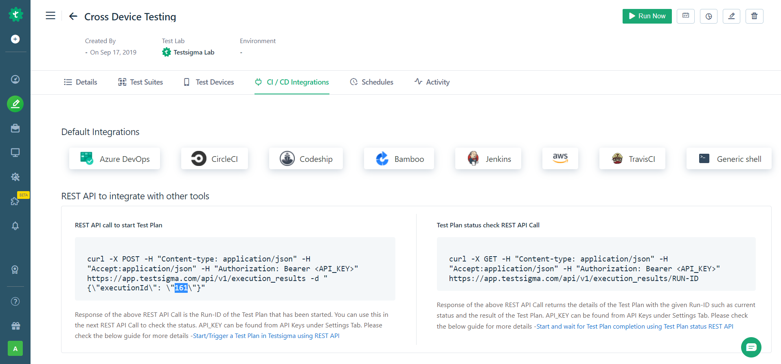Open the monitor icon in sidebar
Image resolution: width=781 pixels, height=364 pixels.
15,153
